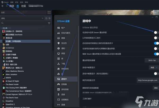Open the 云 (Cloud) settings icon
Image resolution: width=159 pixels, height=108 pixels.
[59, 74]
